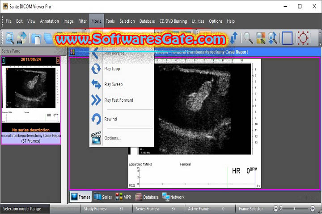This screenshot has width=322, height=214.
Task: Switch to the Series tab
Action: pos(103,197)
